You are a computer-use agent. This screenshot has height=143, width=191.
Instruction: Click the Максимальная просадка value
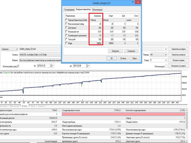(115, 130)
